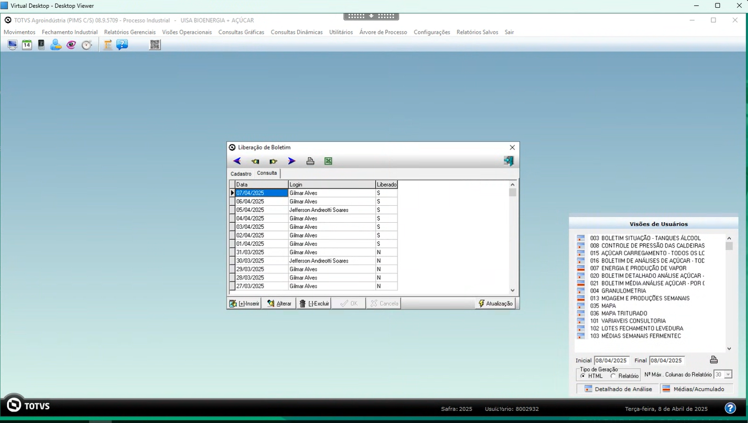Select the HTML generation type
The width and height of the screenshot is (748, 423).
(583, 376)
